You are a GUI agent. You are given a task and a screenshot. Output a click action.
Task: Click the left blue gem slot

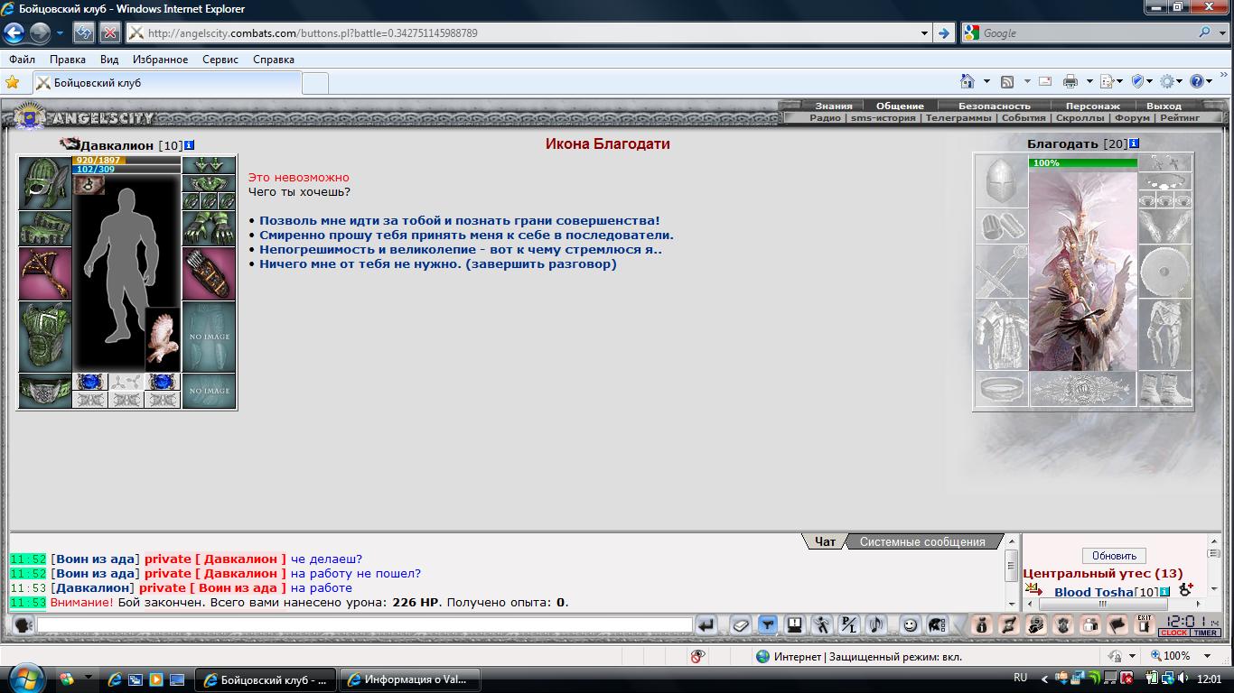[x=89, y=382]
